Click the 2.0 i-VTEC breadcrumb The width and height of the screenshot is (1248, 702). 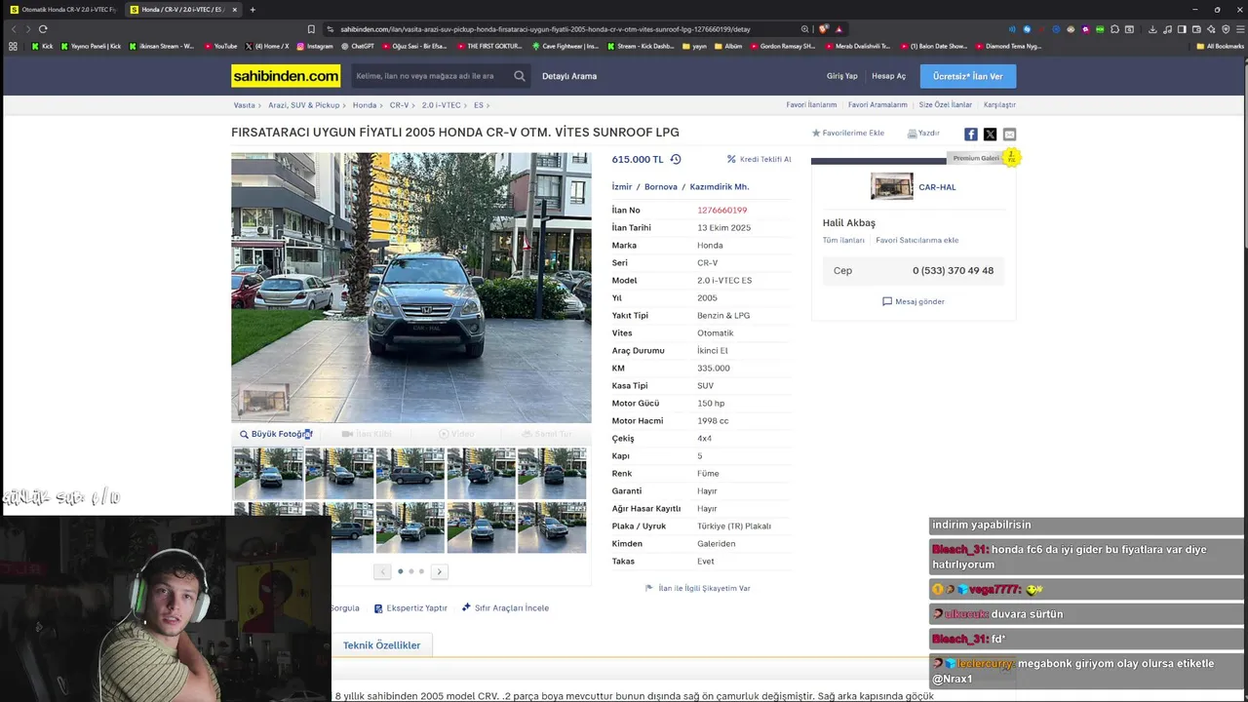[x=441, y=104]
